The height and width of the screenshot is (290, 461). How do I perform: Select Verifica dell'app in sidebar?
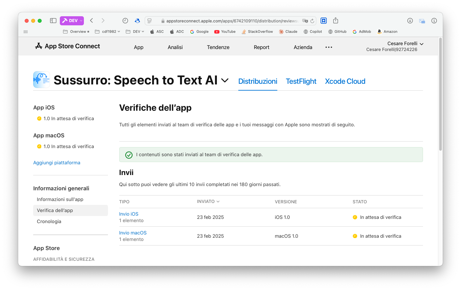click(x=71, y=210)
